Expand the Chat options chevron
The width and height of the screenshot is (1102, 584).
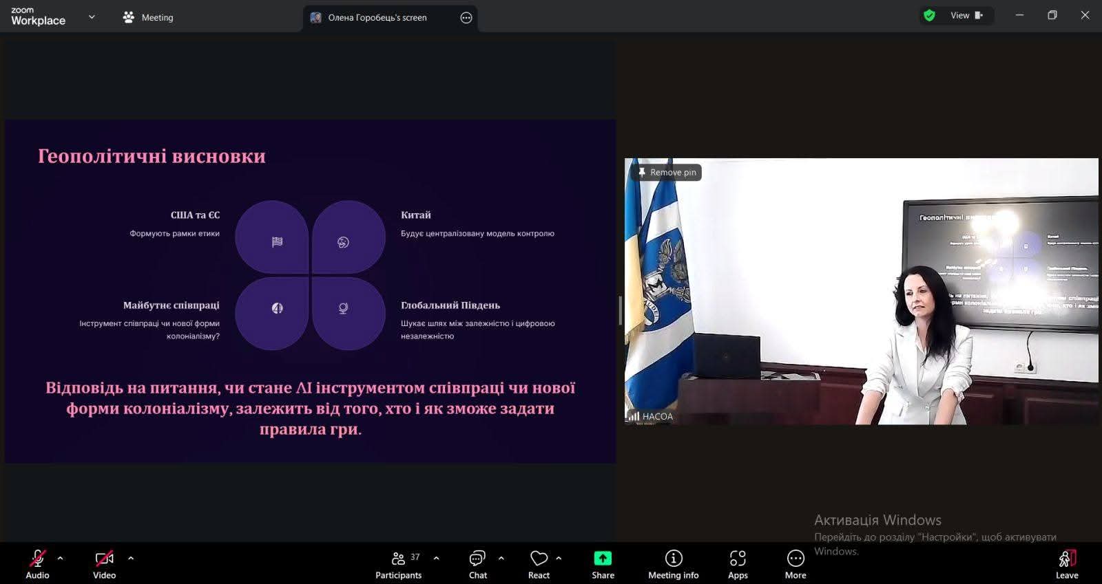(501, 558)
